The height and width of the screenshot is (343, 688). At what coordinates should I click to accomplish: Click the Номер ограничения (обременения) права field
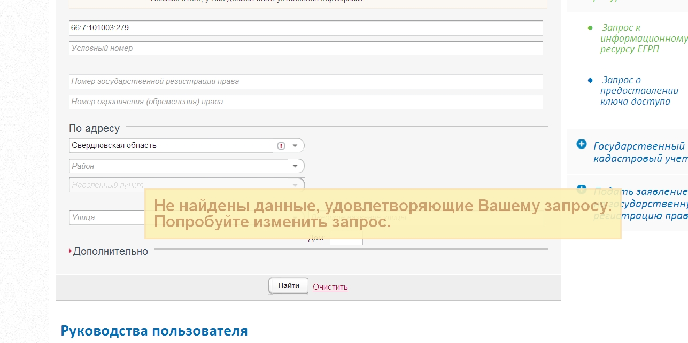[306, 102]
